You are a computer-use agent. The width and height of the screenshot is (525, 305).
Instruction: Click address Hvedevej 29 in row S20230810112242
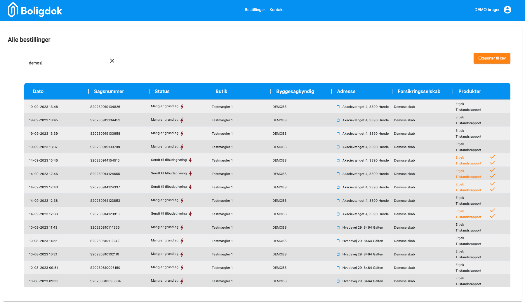coord(363,241)
